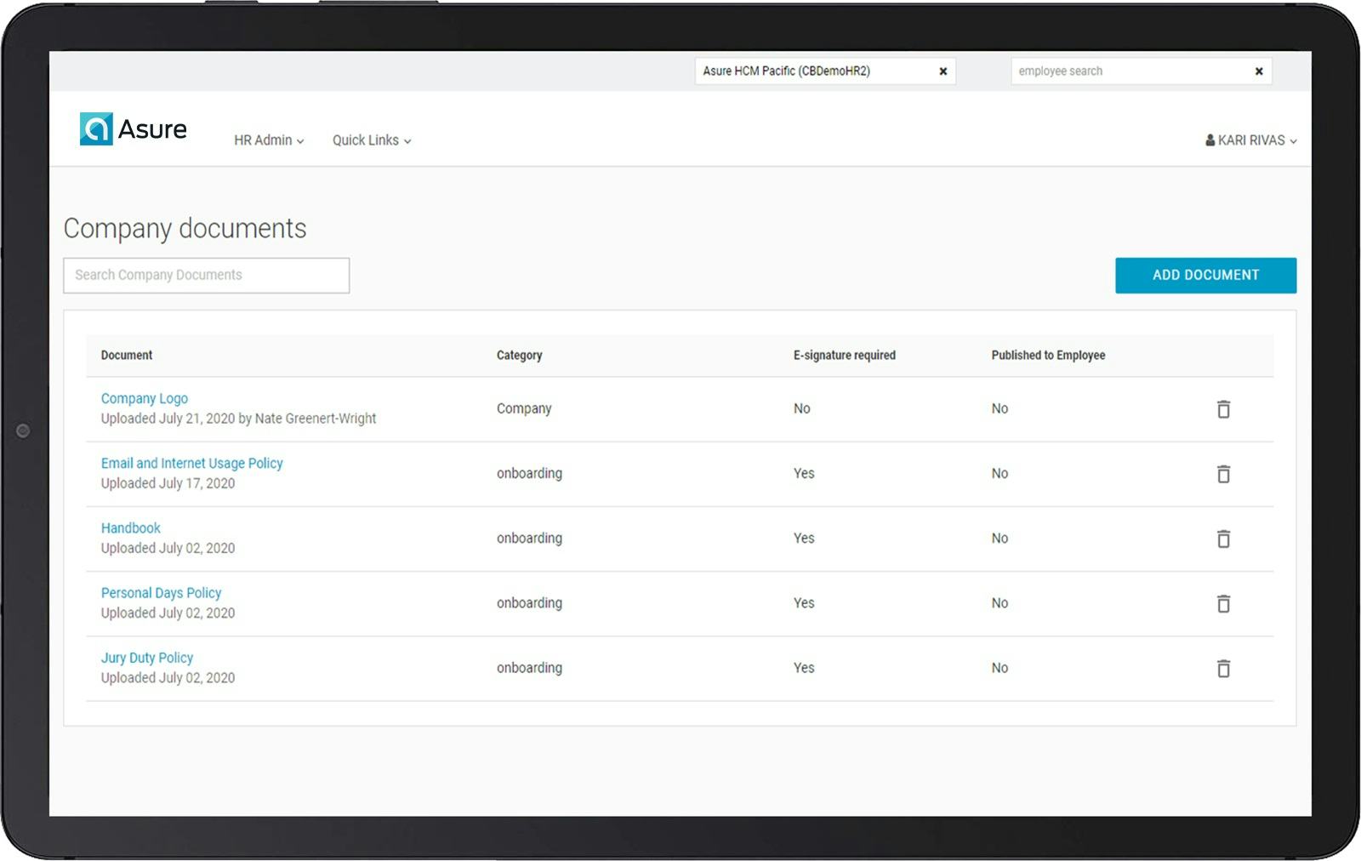Viewport: 1361px width, 861px height.
Task: Clear the Asure HCM Pacific company filter
Action: tap(942, 71)
